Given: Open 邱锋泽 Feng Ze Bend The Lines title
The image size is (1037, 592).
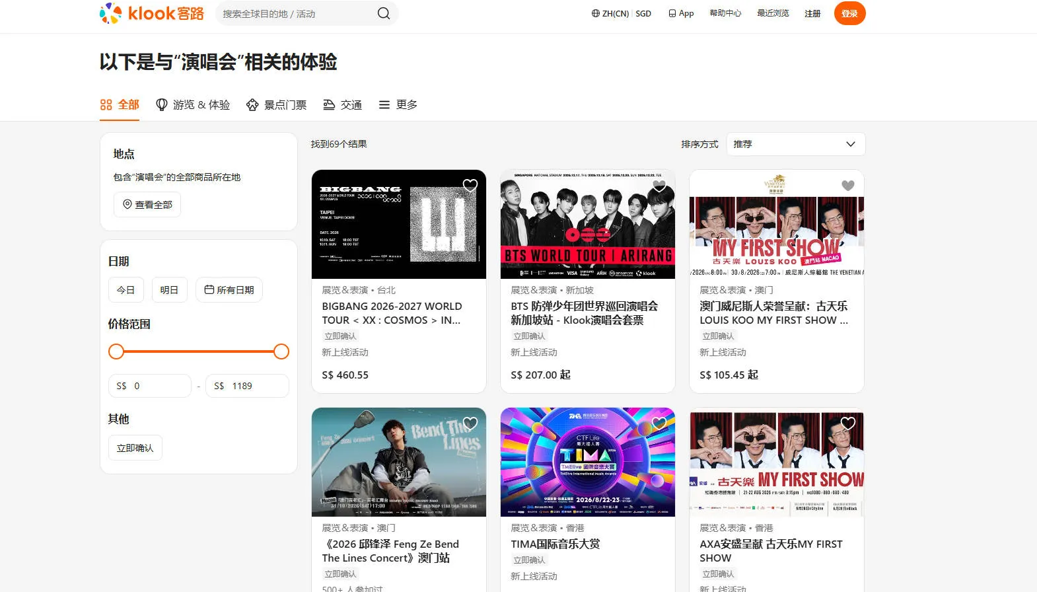Looking at the screenshot, I should [390, 551].
